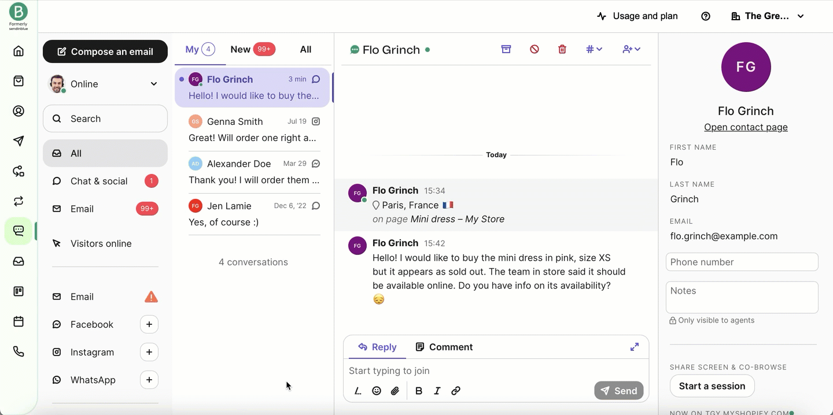Image resolution: width=833 pixels, height=415 pixels.
Task: Toggle bold formatting in reply editor
Action: tap(419, 391)
